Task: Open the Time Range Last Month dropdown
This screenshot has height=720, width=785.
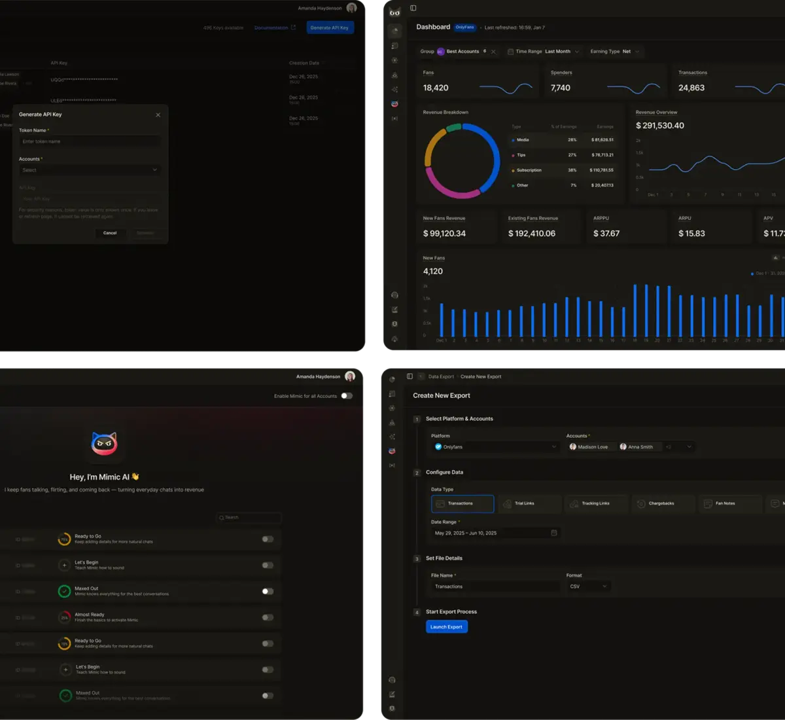Action: (x=544, y=52)
